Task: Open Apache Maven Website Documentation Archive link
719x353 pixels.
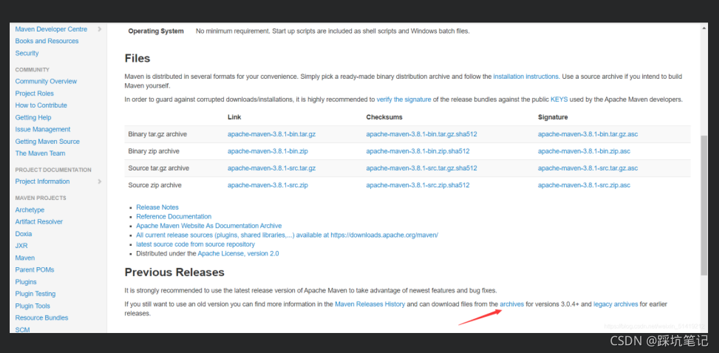Action: [209, 226]
